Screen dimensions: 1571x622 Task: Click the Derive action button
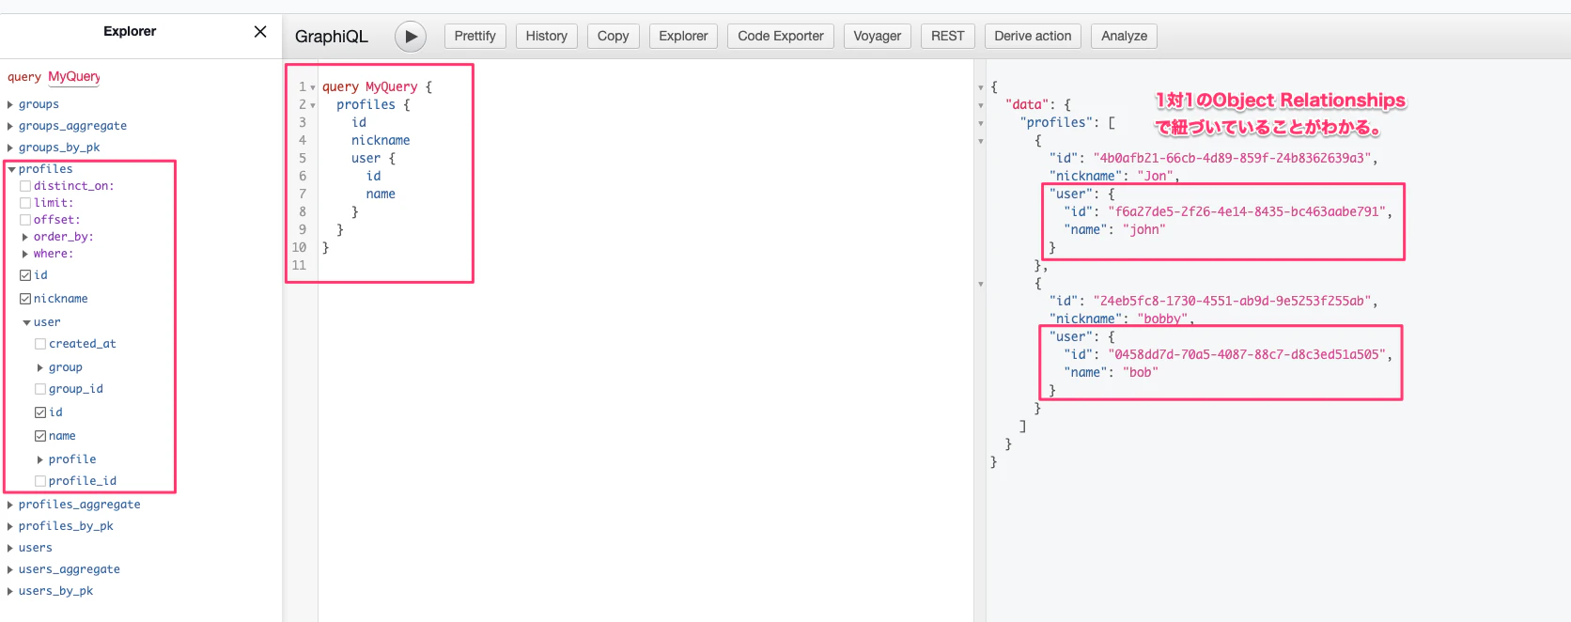coord(1033,37)
